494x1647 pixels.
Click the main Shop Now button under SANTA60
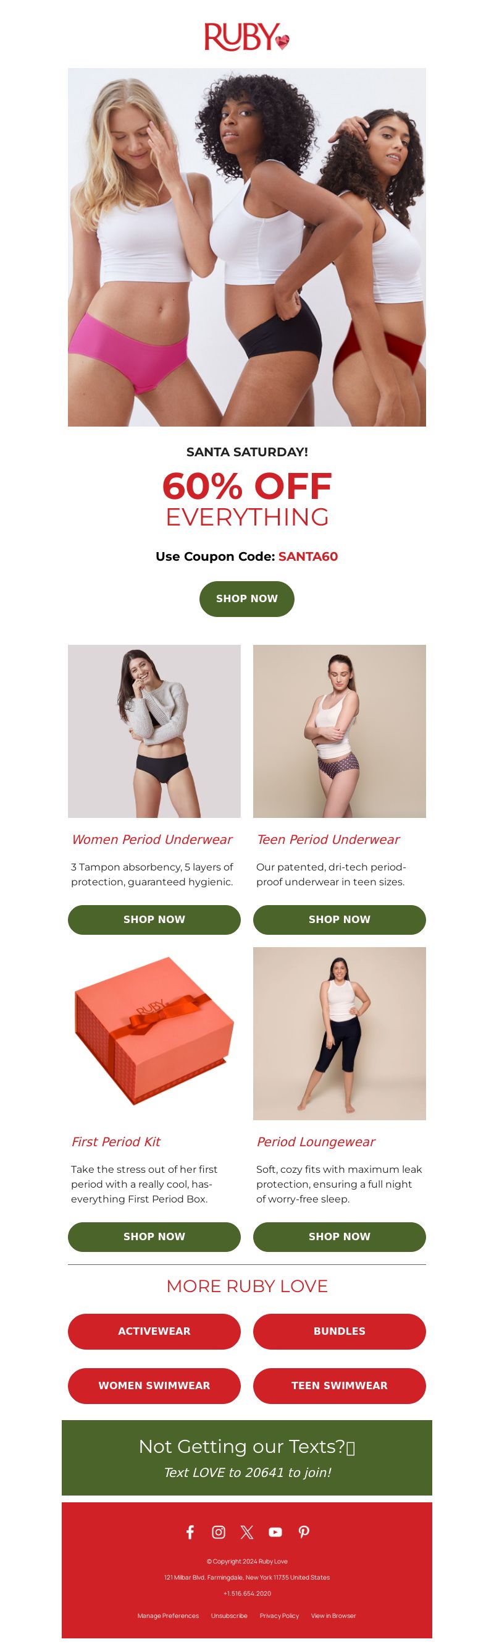[x=247, y=598]
